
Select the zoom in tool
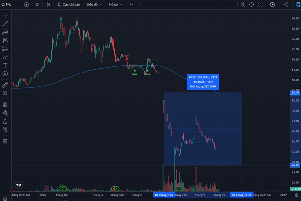click(x=5, y=93)
